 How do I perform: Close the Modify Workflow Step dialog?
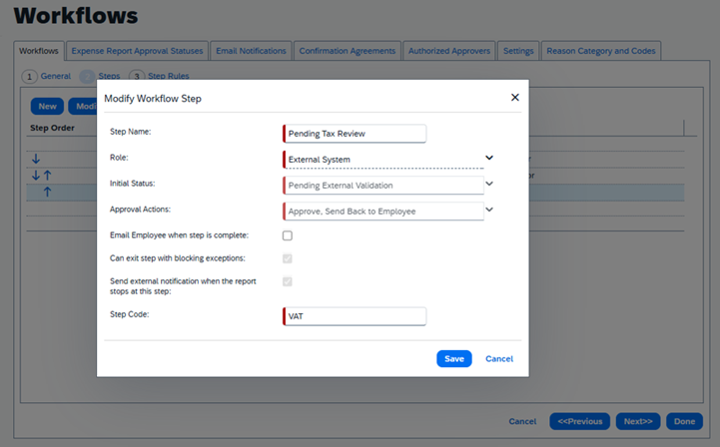pos(514,98)
